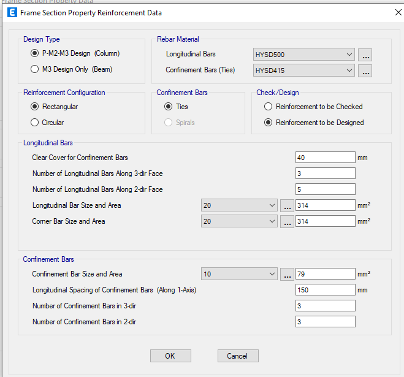The height and width of the screenshot is (377, 404).
Task: Click Confinement Bar area field 79
Action: [x=326, y=273]
